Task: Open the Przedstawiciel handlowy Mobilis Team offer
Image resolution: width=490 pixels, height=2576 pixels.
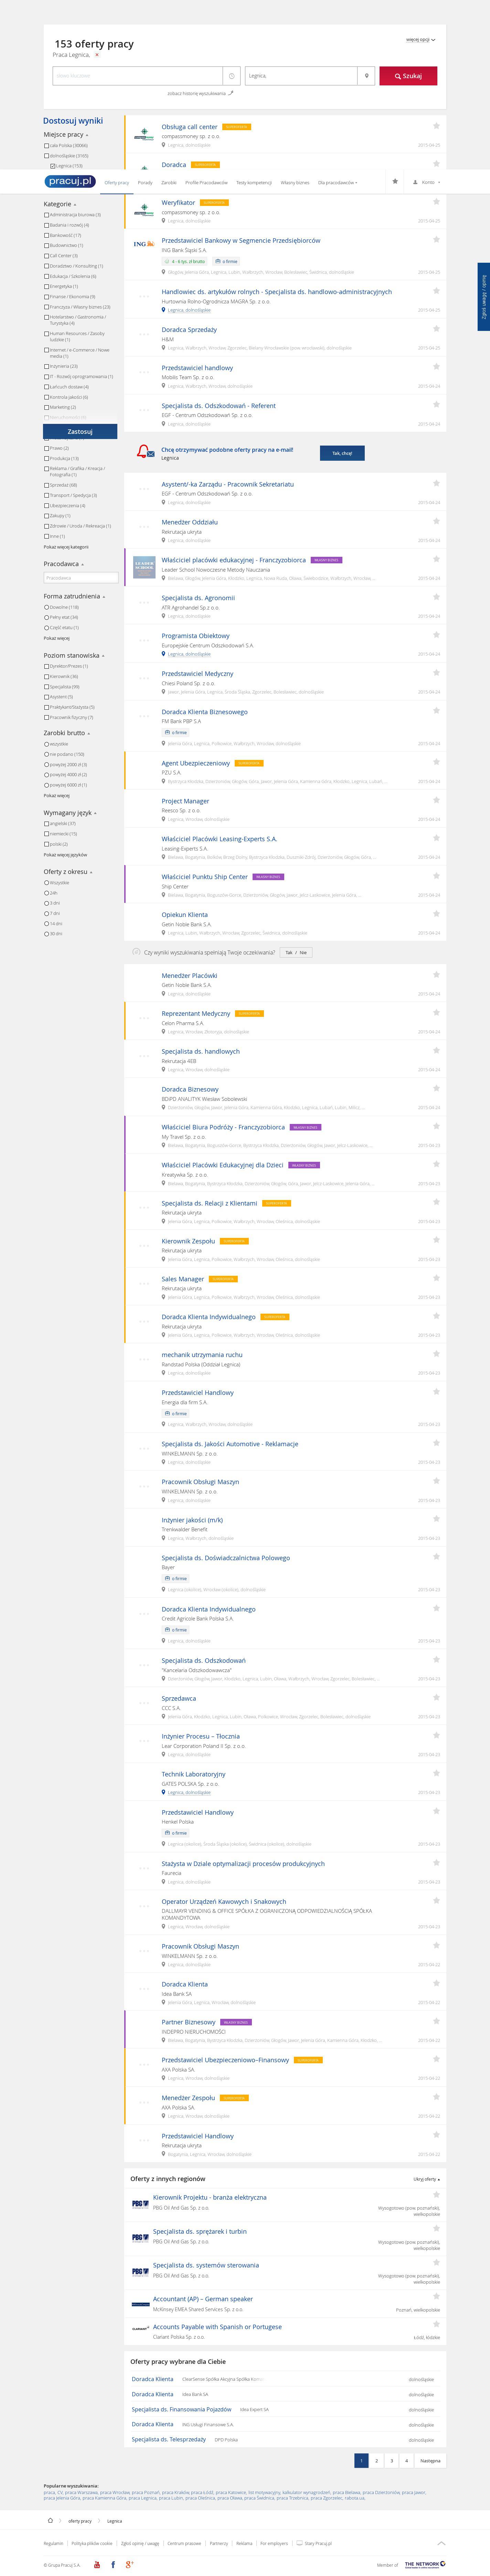Action: click(197, 368)
